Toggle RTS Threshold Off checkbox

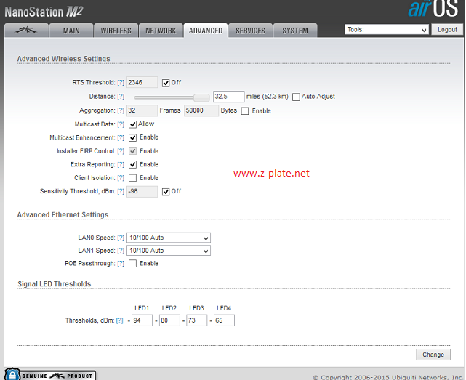(166, 83)
